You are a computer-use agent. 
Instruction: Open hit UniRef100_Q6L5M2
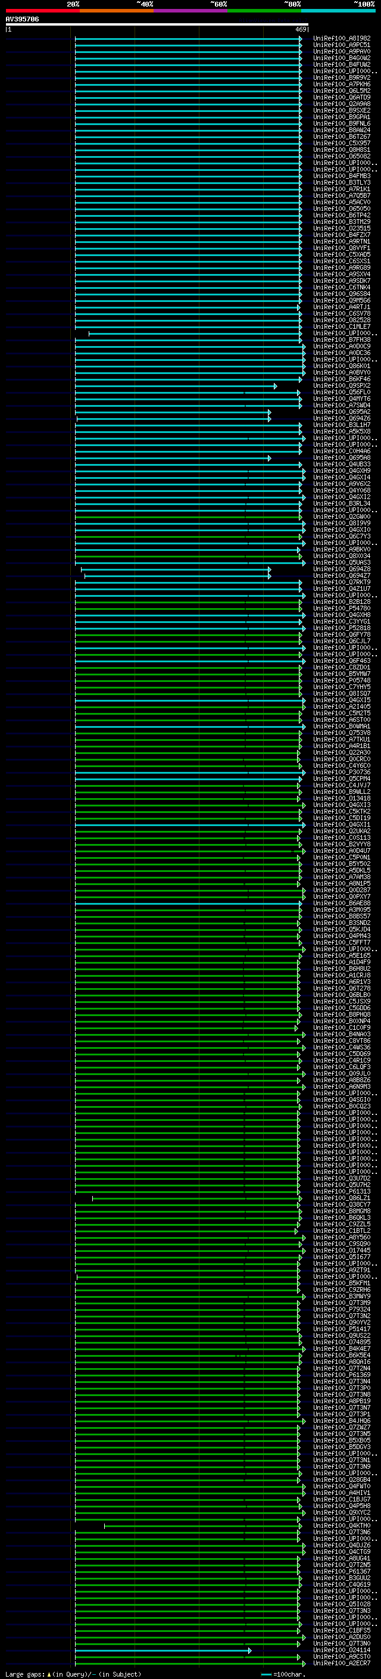(x=342, y=91)
